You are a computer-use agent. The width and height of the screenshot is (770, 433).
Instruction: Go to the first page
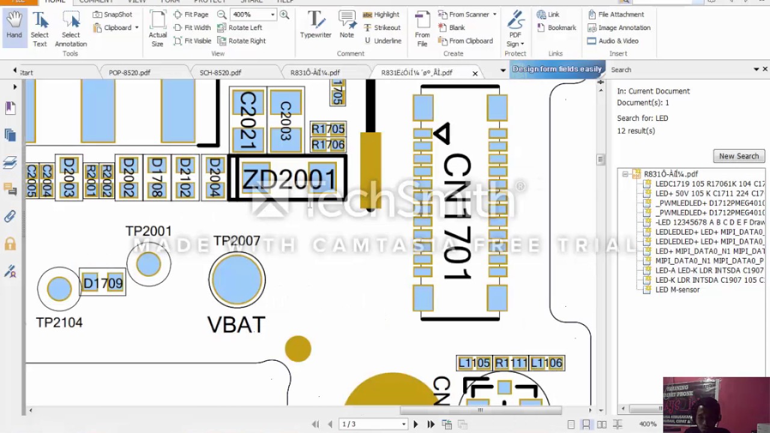(315, 424)
